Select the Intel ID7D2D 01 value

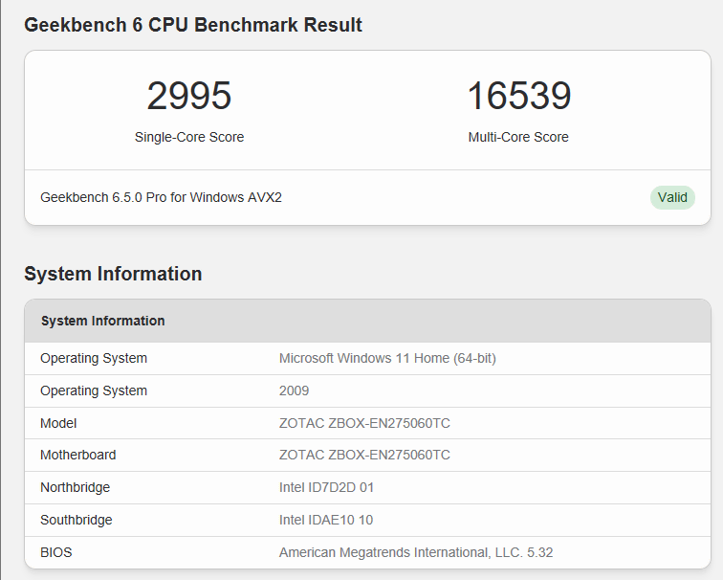click(x=326, y=487)
